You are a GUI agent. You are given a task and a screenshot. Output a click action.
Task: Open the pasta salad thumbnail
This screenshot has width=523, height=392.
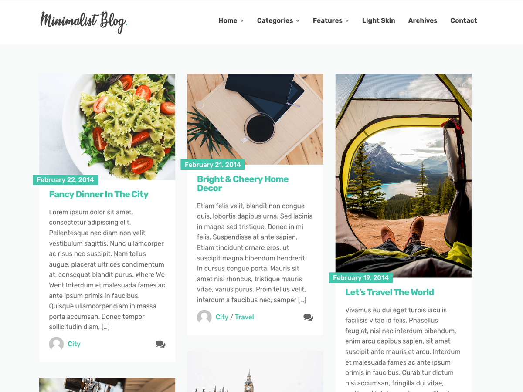pyautogui.click(x=107, y=127)
